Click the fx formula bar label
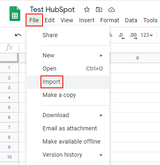This screenshot has height=165, width=160. point(9,47)
